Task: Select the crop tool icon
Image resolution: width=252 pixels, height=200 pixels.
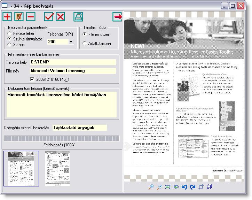Action: 201,187
